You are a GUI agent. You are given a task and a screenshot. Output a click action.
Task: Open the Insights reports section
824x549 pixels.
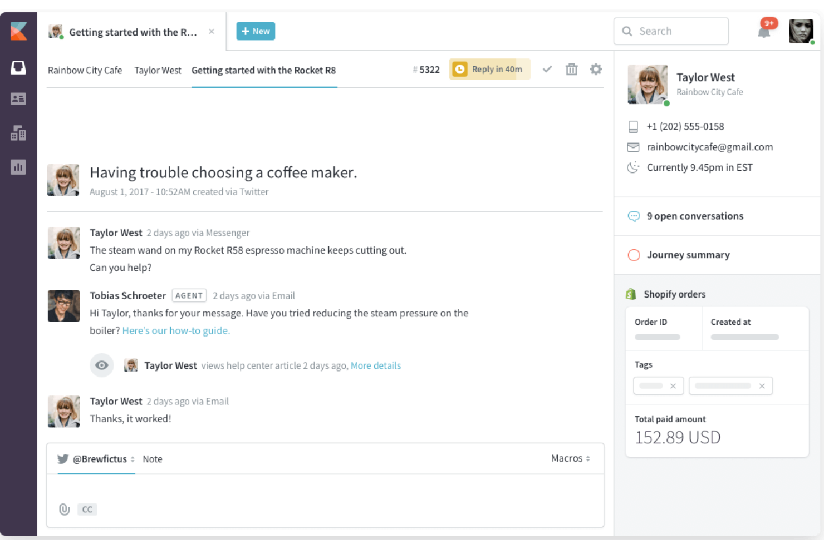point(18,167)
